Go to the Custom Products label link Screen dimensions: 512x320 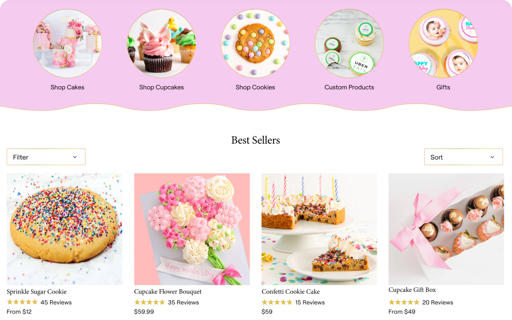click(x=349, y=87)
